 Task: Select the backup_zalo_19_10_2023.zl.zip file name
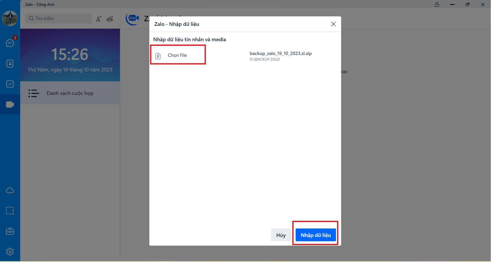[281, 53]
